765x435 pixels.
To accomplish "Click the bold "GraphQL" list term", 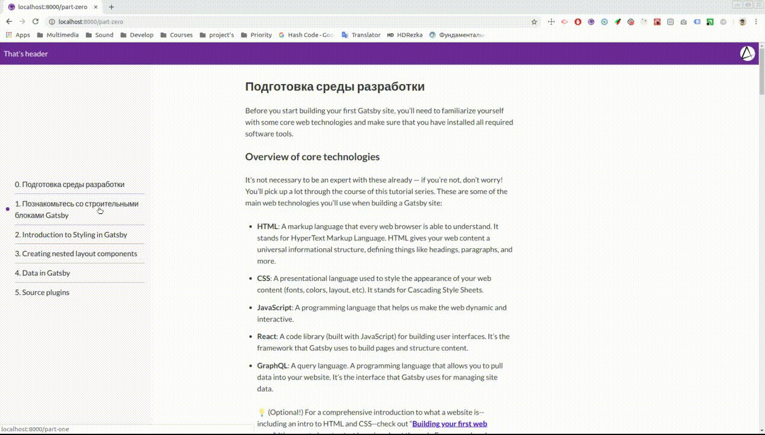I will tap(273, 366).
